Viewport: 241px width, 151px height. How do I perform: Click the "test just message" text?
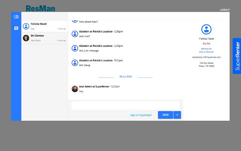pyautogui.click(x=89, y=51)
